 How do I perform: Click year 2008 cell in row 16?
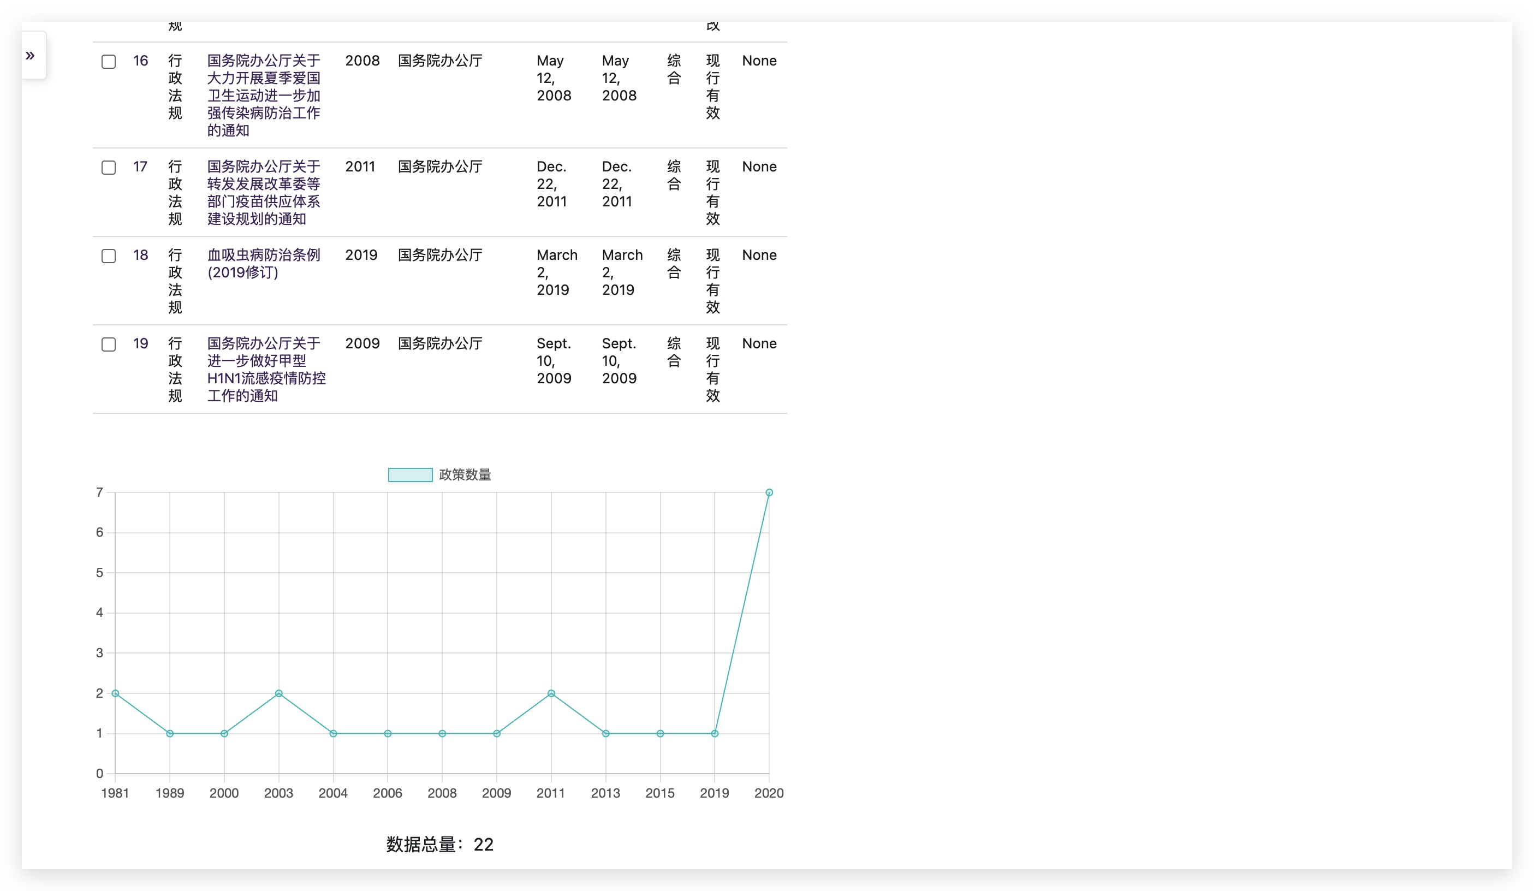(x=362, y=61)
